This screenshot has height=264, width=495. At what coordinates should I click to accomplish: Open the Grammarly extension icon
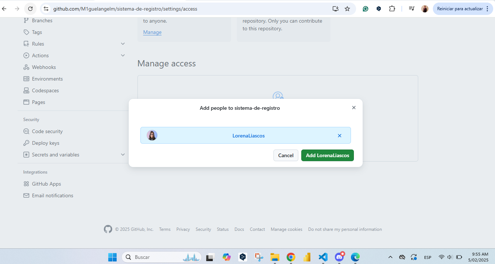(366, 9)
